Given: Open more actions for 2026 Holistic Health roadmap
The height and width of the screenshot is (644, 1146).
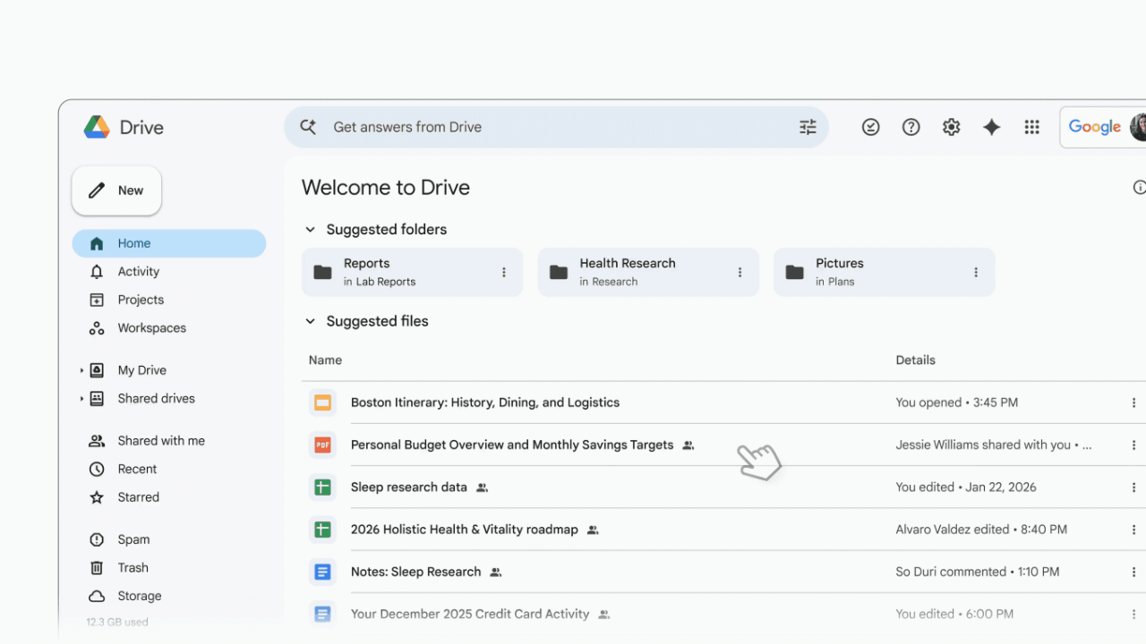Looking at the screenshot, I should tap(1133, 530).
